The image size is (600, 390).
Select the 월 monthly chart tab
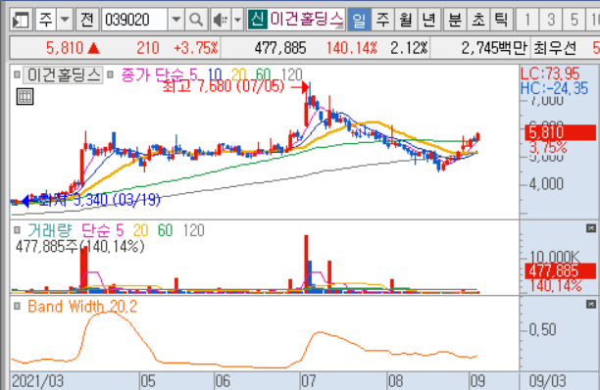coord(406,20)
